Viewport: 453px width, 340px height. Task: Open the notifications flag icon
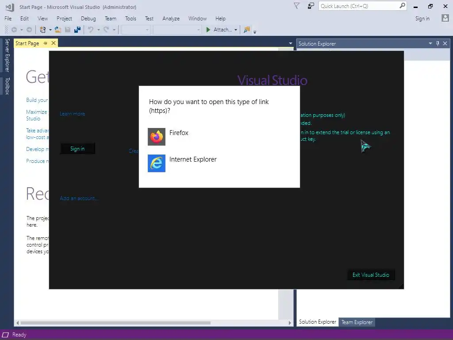297,6
